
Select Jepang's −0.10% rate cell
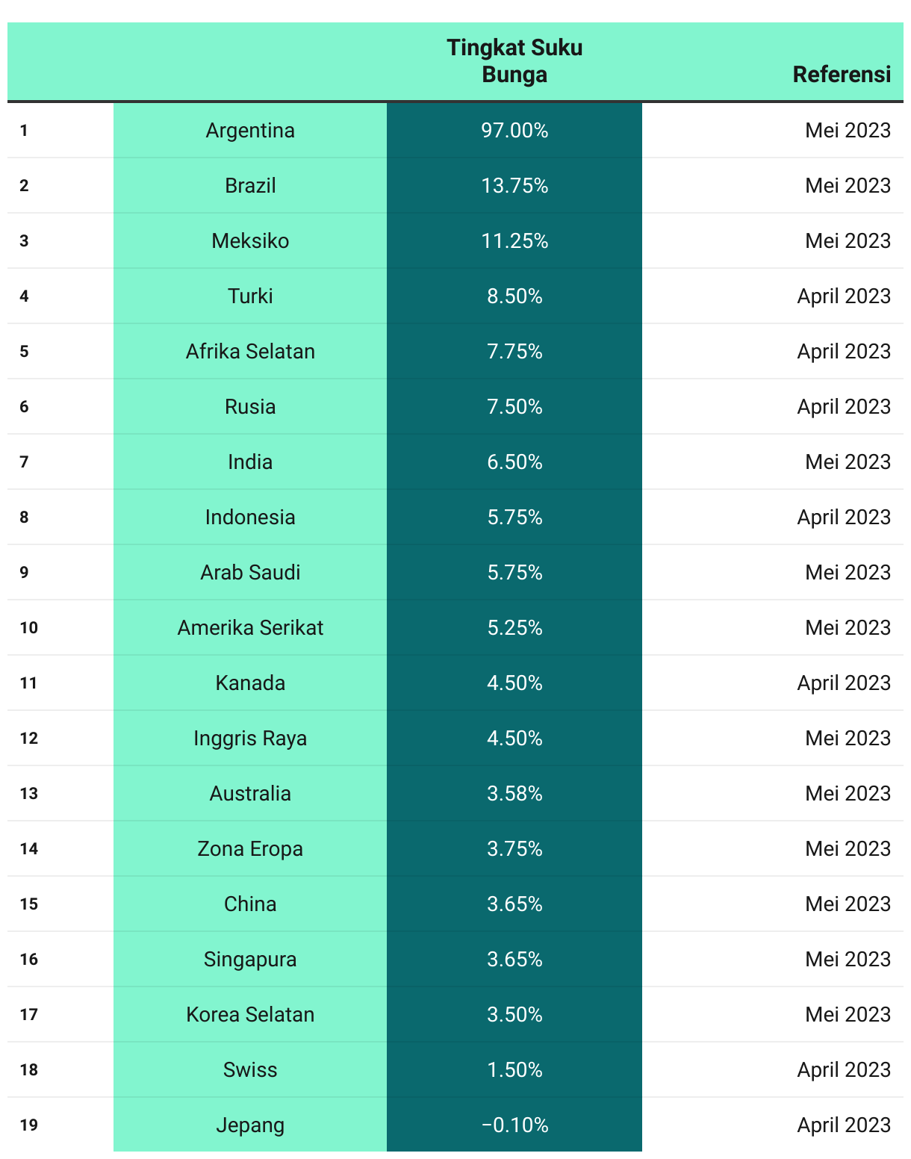[514, 1125]
